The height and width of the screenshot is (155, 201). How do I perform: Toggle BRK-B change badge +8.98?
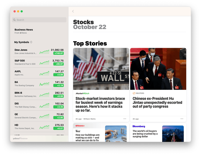(x=58, y=96)
